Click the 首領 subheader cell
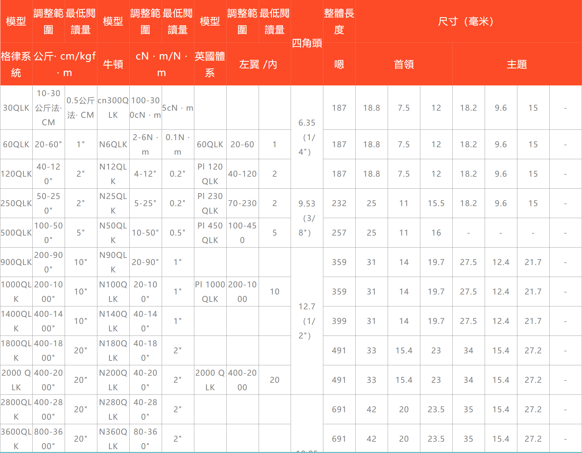This screenshot has height=453, width=582. [404, 64]
